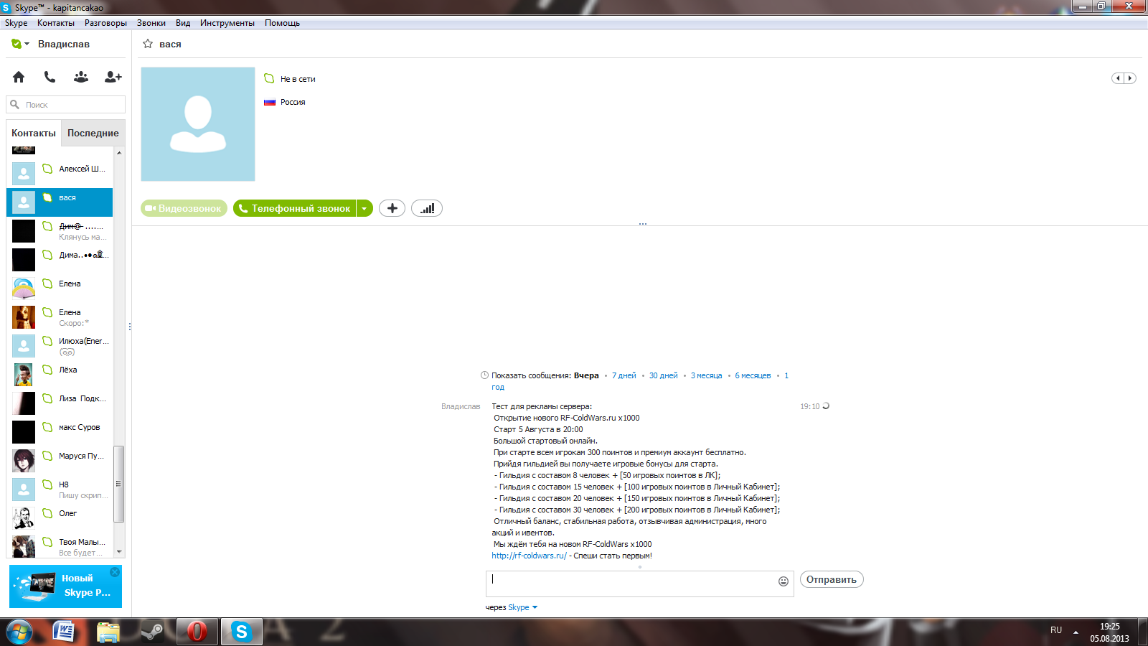Add a contact with person-plus icon
1148x646 pixels.
pyautogui.click(x=113, y=77)
